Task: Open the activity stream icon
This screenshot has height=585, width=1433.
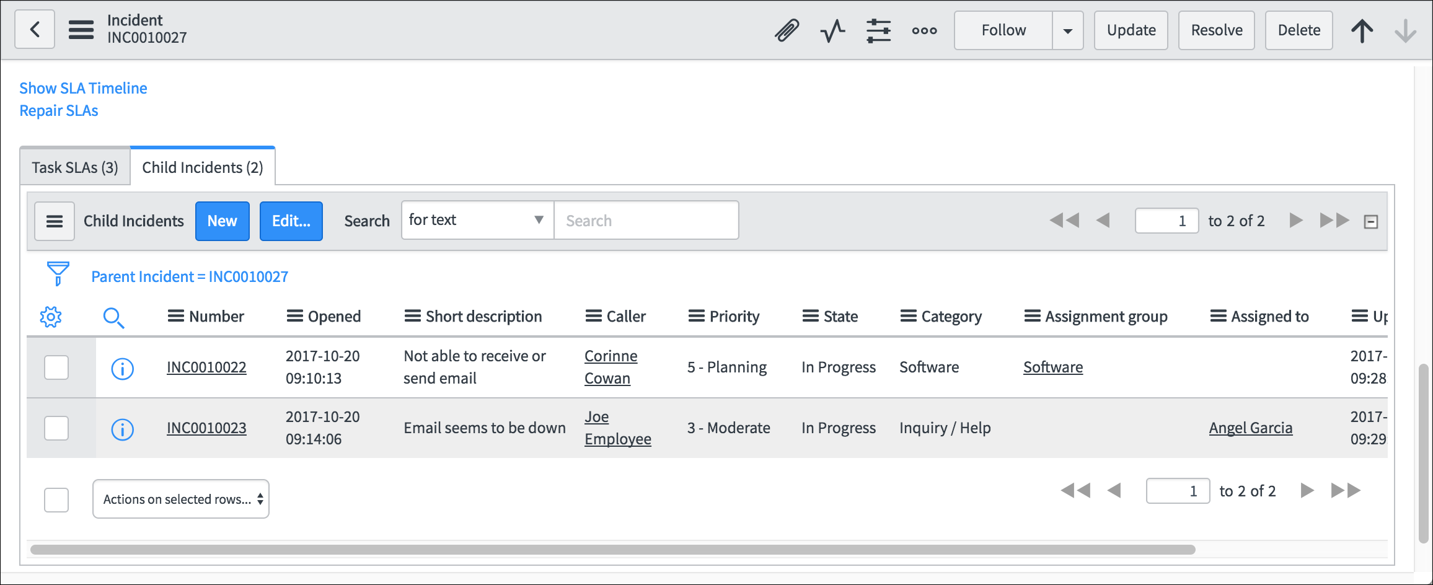Action: pos(832,30)
